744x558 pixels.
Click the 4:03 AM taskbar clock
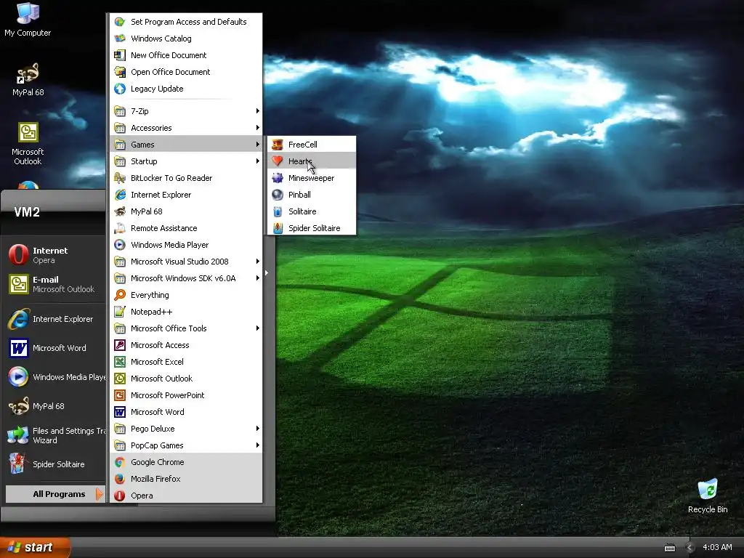click(x=717, y=547)
